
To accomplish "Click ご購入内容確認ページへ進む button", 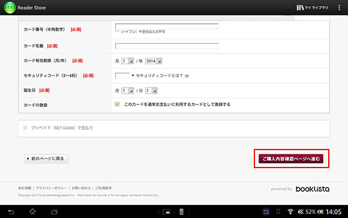I will [x=291, y=159].
